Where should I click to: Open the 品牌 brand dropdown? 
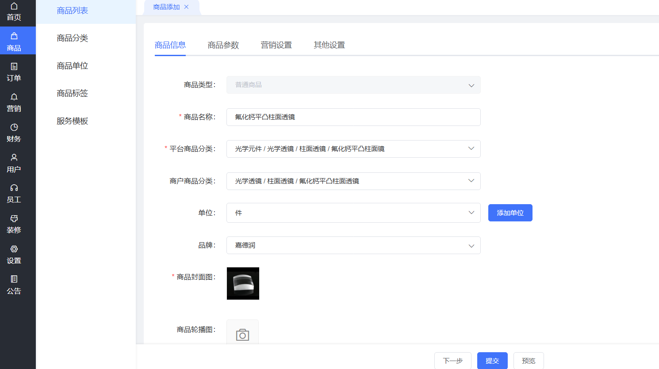353,245
